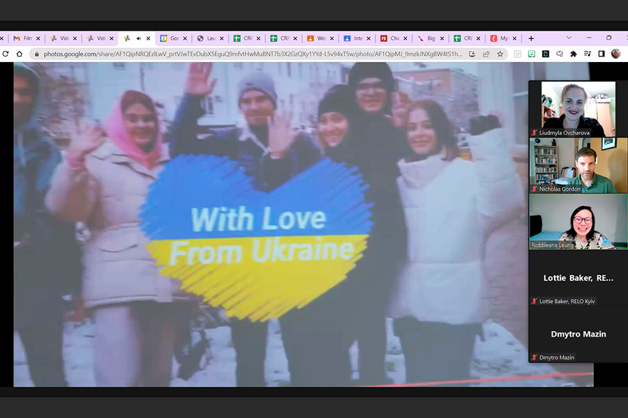Click the photos.google.com address bar
Viewport: 628px width, 418px height.
point(253,54)
